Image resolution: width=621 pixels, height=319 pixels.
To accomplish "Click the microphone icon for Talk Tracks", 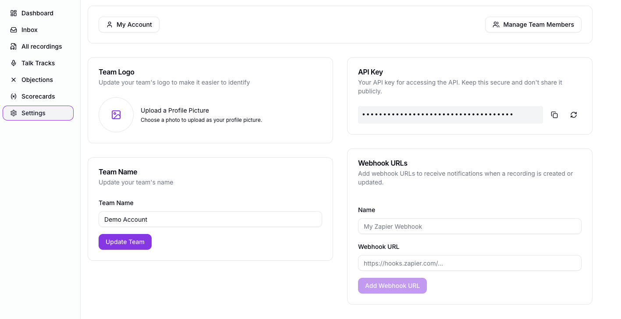I will tap(14, 63).
